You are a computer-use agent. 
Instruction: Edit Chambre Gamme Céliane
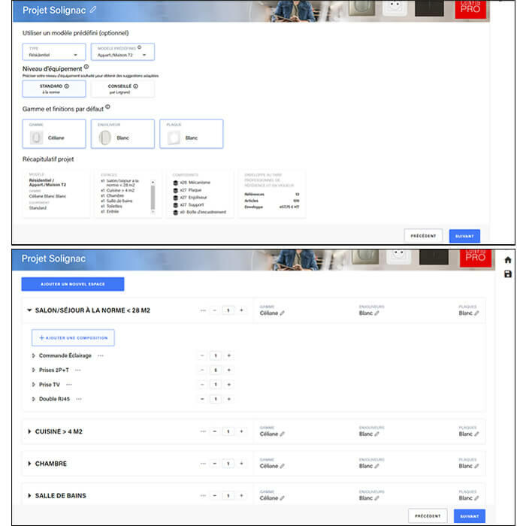click(282, 466)
